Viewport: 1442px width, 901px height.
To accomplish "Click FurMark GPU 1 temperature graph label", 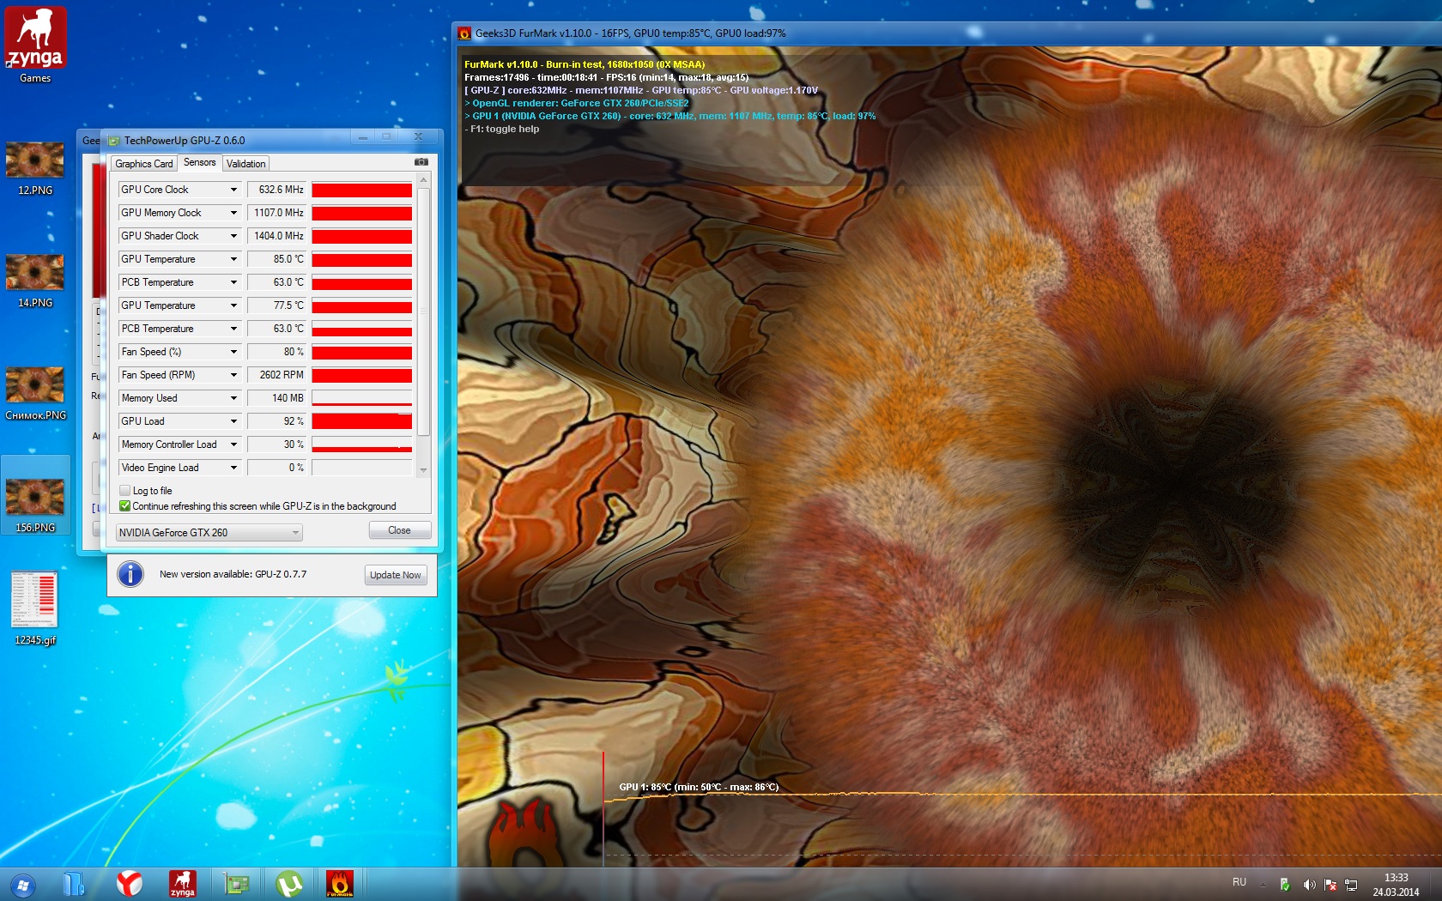I will pyautogui.click(x=699, y=787).
